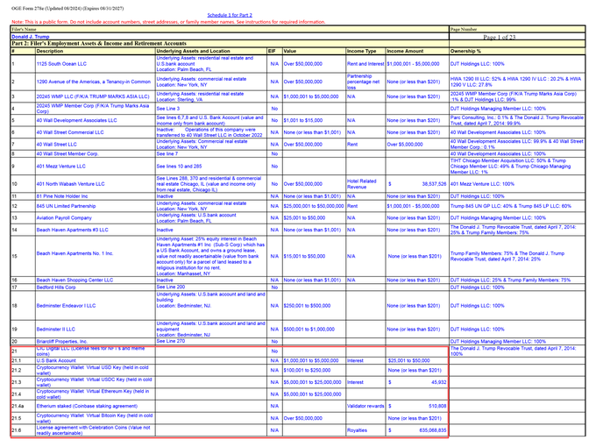Open the Schedule 1 for Part 2 link
Image resolution: width=596 pixels, height=447 pixels.
coord(230,15)
